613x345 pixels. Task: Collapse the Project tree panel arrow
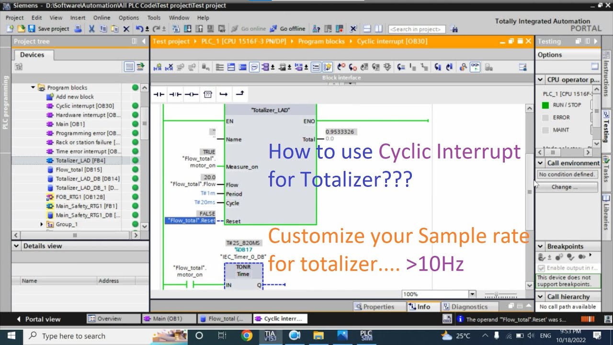click(x=143, y=41)
